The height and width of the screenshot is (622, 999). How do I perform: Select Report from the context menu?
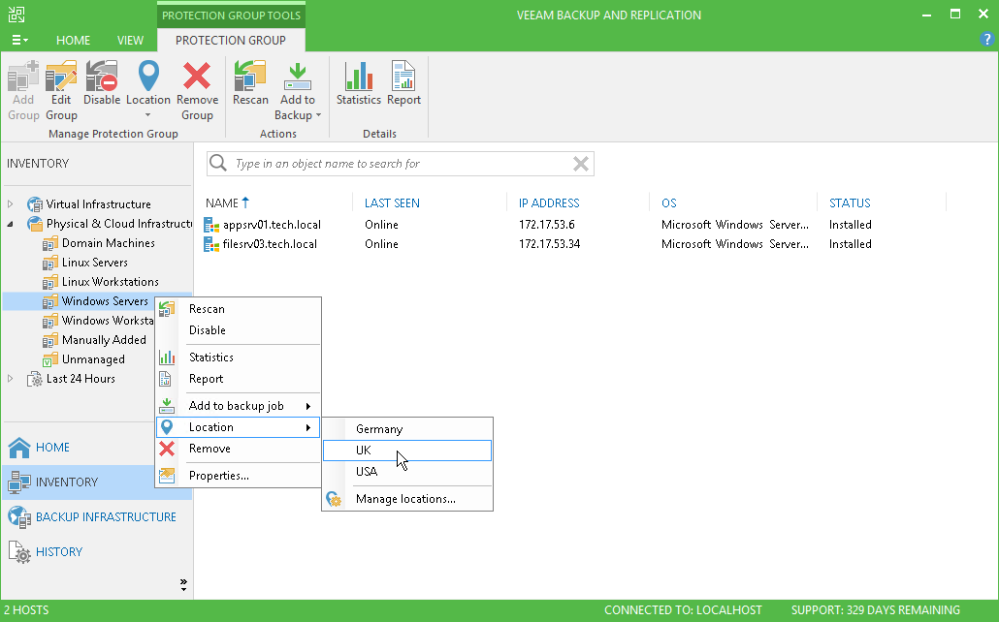(239, 379)
